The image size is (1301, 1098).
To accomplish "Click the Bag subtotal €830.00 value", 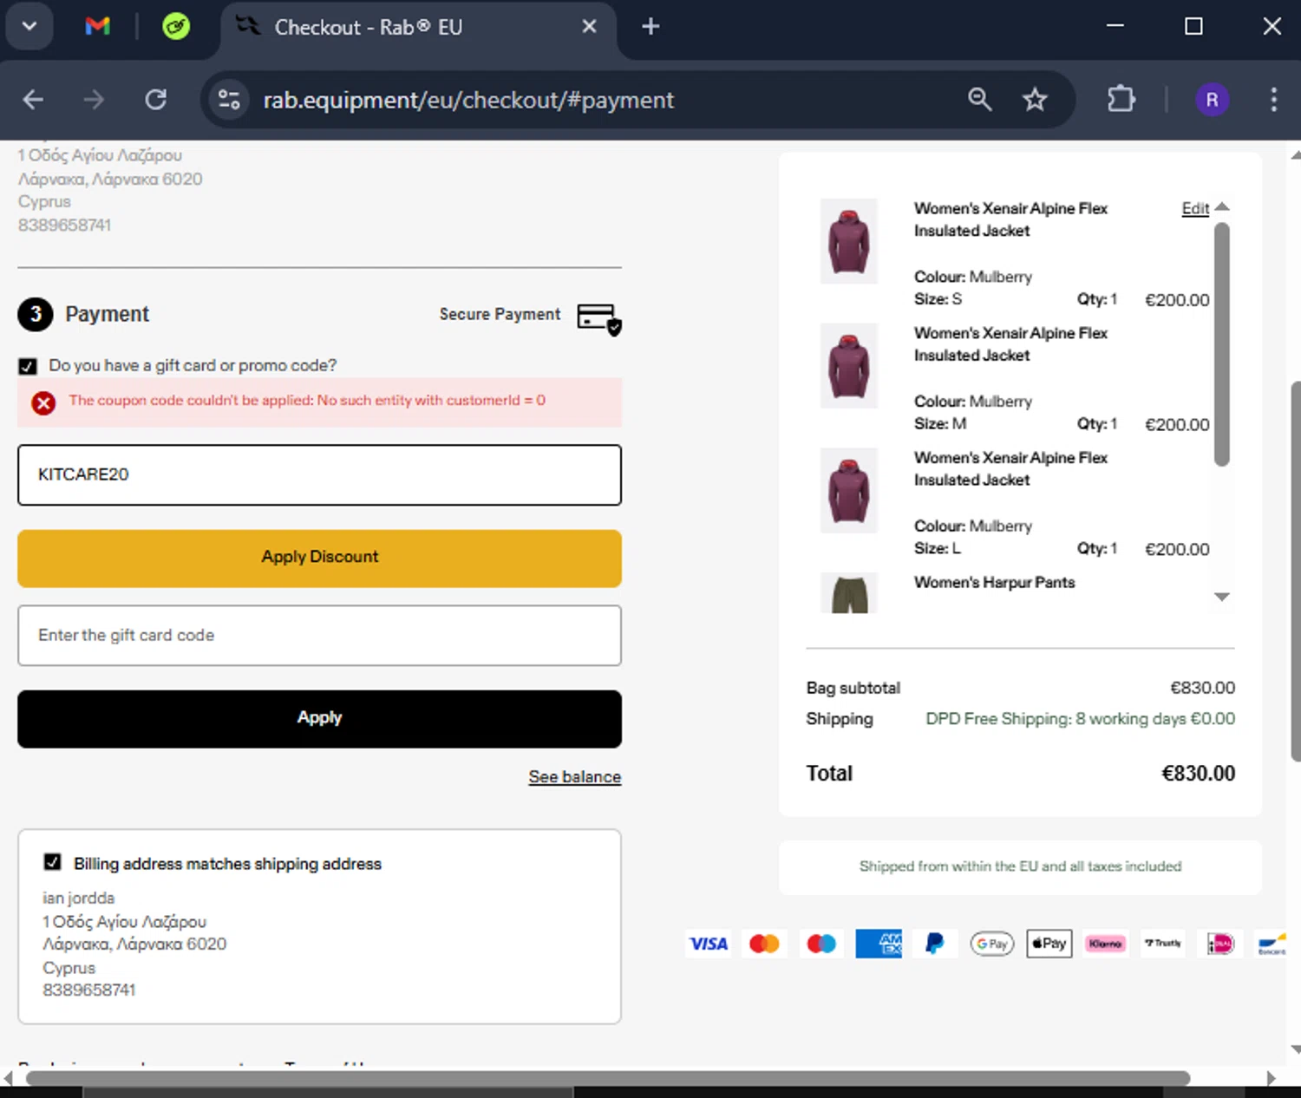I will click(x=1202, y=688).
